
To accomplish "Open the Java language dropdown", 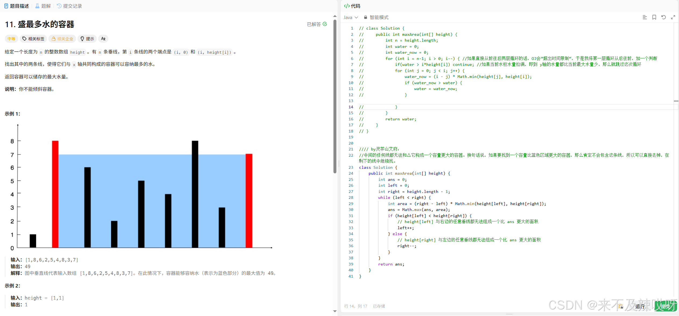I will (x=350, y=17).
